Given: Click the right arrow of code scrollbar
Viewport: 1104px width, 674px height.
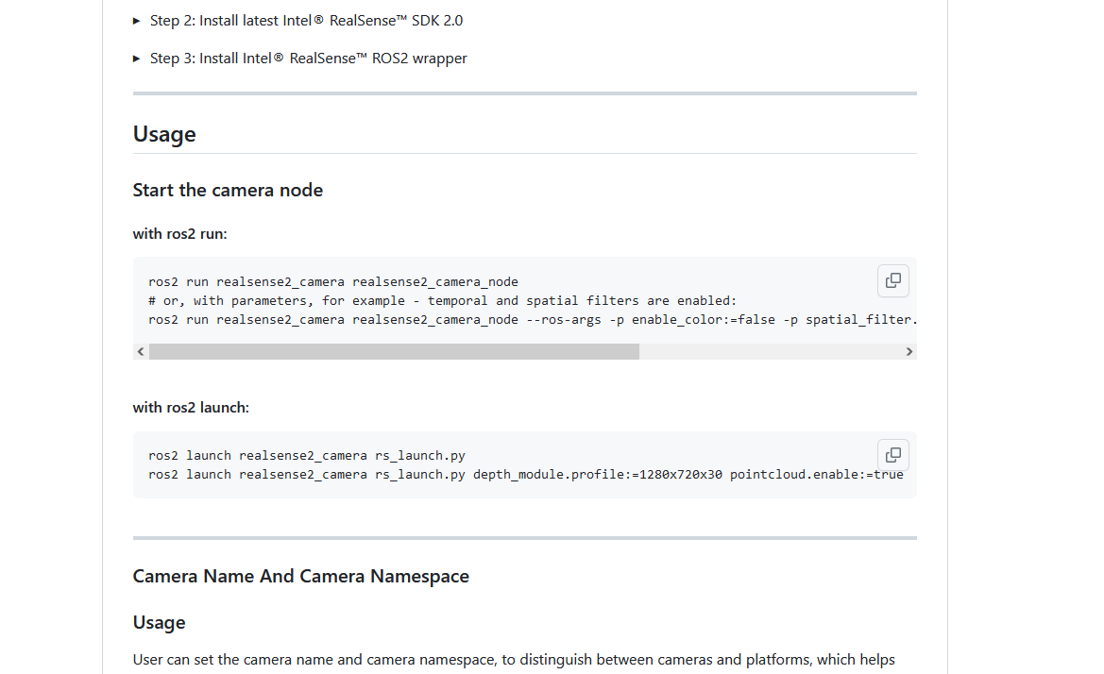Looking at the screenshot, I should click(909, 352).
